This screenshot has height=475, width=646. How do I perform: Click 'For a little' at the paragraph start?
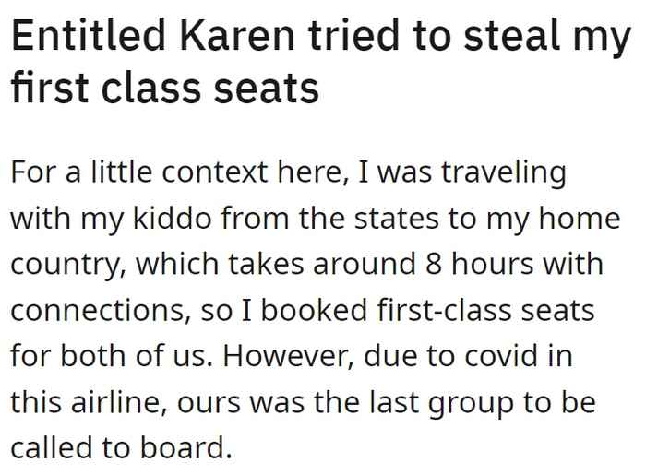(81, 172)
